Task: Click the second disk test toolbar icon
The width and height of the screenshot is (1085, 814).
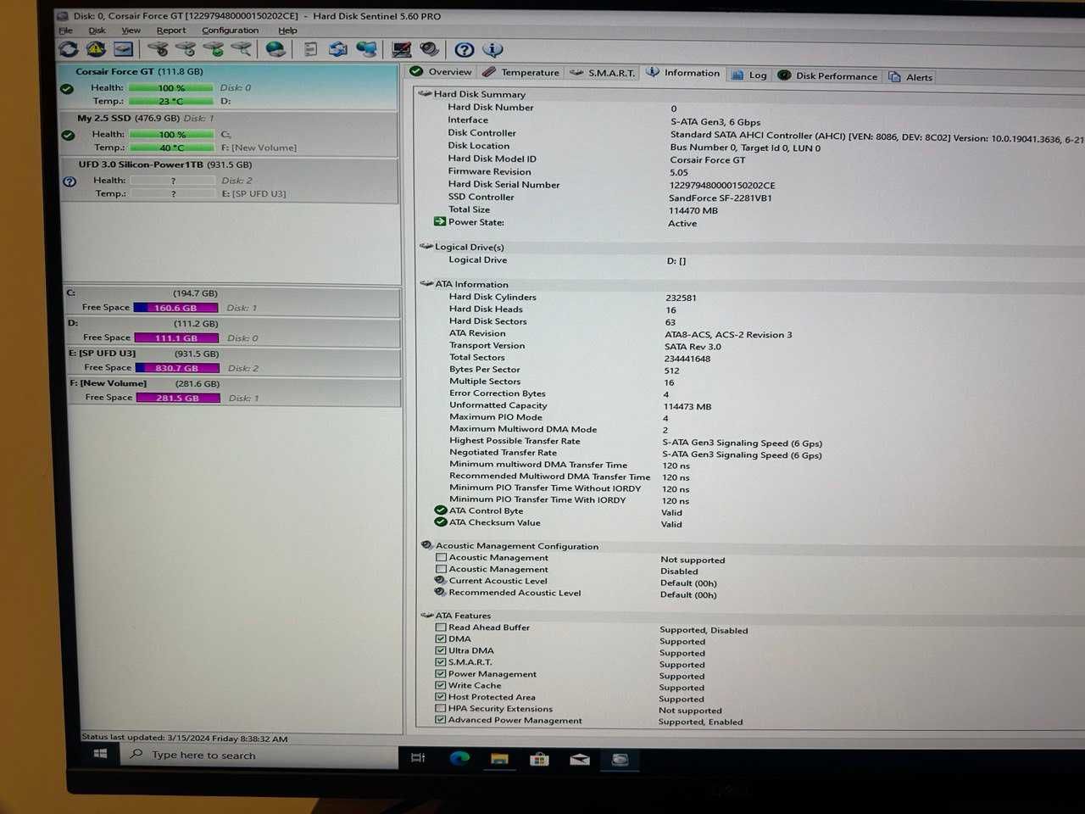Action: 186,50
